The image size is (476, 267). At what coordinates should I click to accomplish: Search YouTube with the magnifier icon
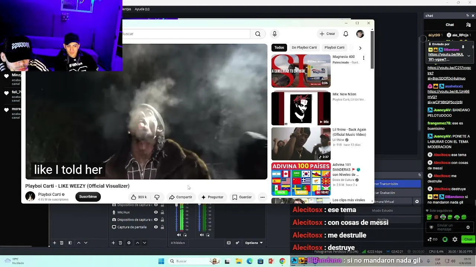[258, 34]
